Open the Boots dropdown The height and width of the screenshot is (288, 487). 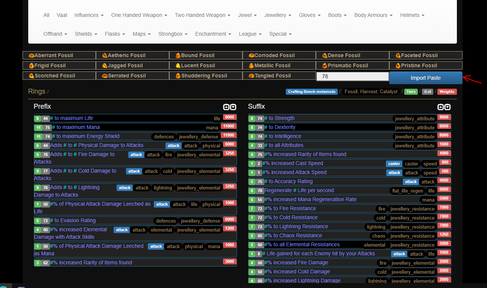point(337,15)
